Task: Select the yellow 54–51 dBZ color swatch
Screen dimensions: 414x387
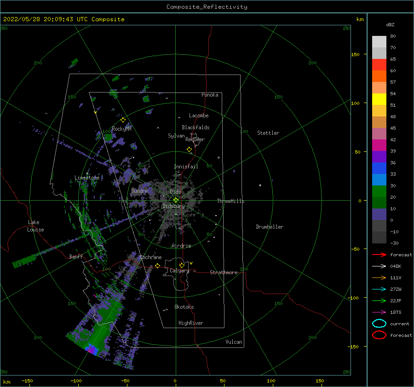Action: pos(379,99)
